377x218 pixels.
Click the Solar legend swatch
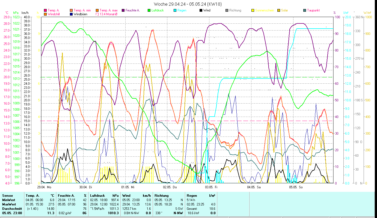click(279, 10)
